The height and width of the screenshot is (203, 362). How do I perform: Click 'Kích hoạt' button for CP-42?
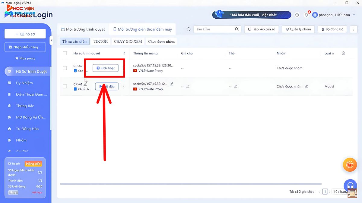[105, 68]
